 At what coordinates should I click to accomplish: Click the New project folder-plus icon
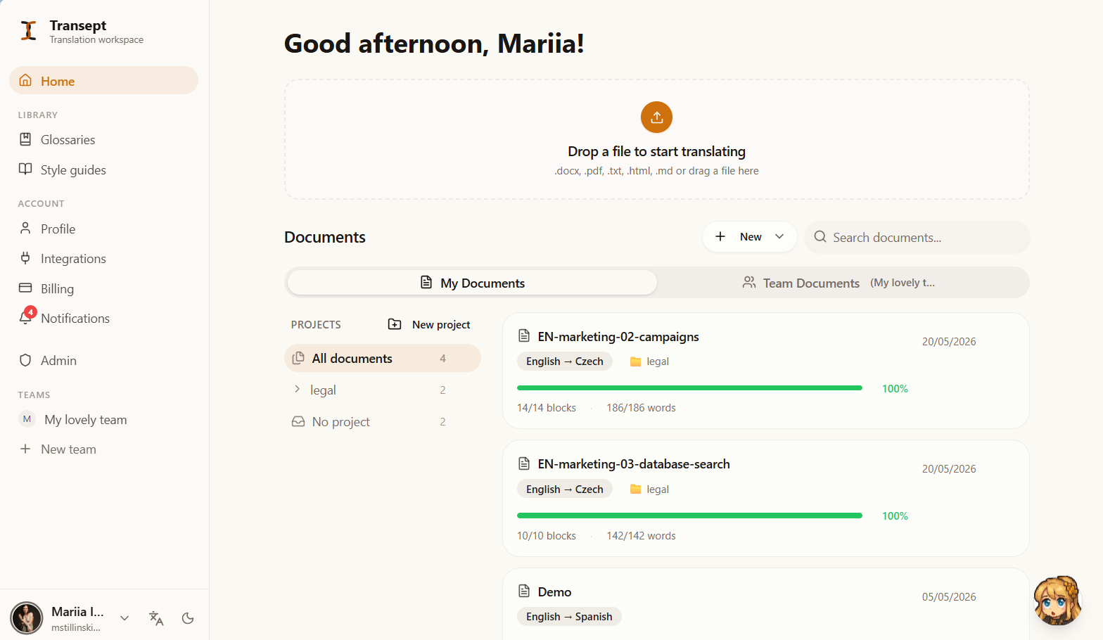pyautogui.click(x=395, y=324)
